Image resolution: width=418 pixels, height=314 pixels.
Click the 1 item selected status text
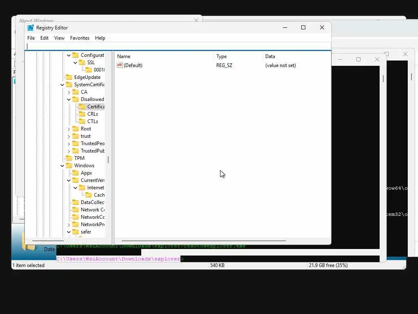click(x=29, y=265)
